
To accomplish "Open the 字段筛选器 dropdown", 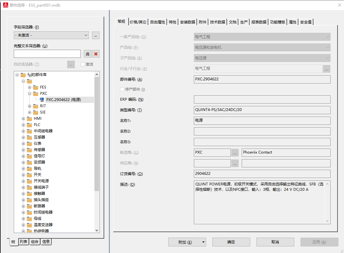I will coord(51,35).
